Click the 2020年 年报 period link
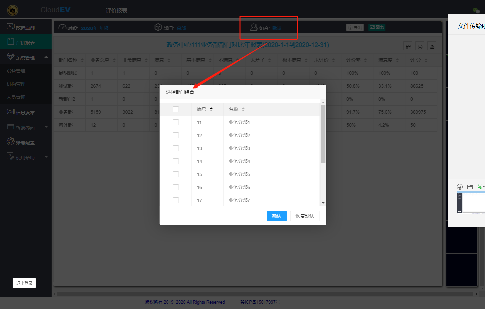Viewport: 485px width, 309px height. tap(95, 28)
